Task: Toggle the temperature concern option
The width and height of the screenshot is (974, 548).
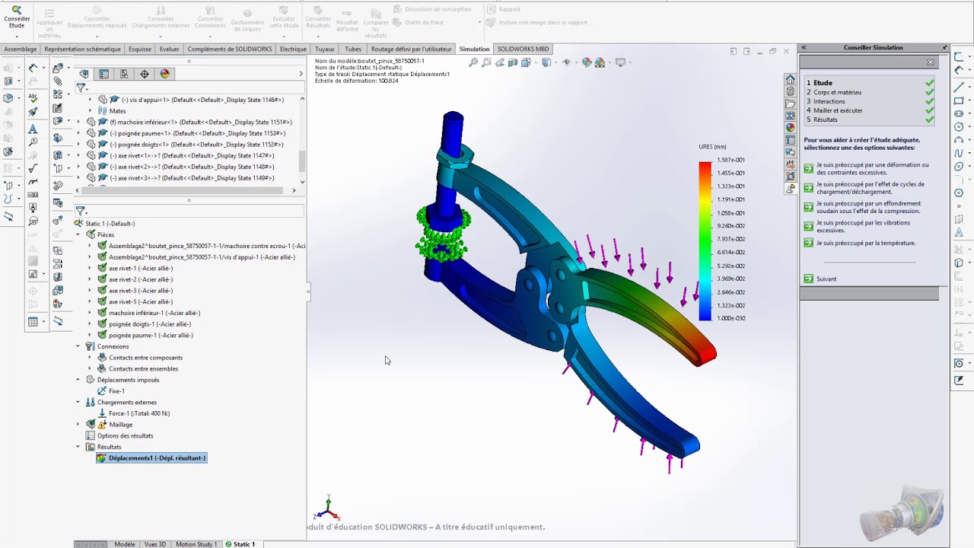Action: pos(809,243)
